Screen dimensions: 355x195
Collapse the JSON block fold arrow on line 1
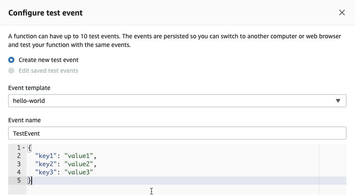click(x=24, y=148)
